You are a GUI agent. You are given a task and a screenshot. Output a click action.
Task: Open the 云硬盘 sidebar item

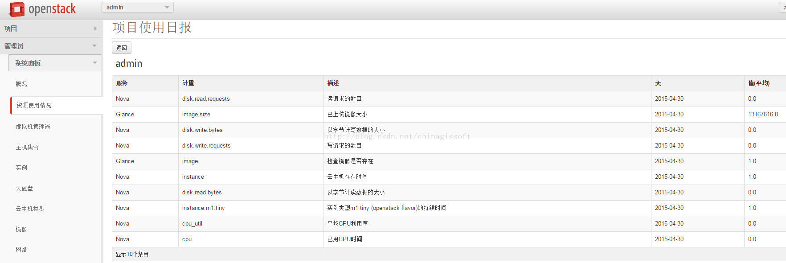pyautogui.click(x=25, y=188)
